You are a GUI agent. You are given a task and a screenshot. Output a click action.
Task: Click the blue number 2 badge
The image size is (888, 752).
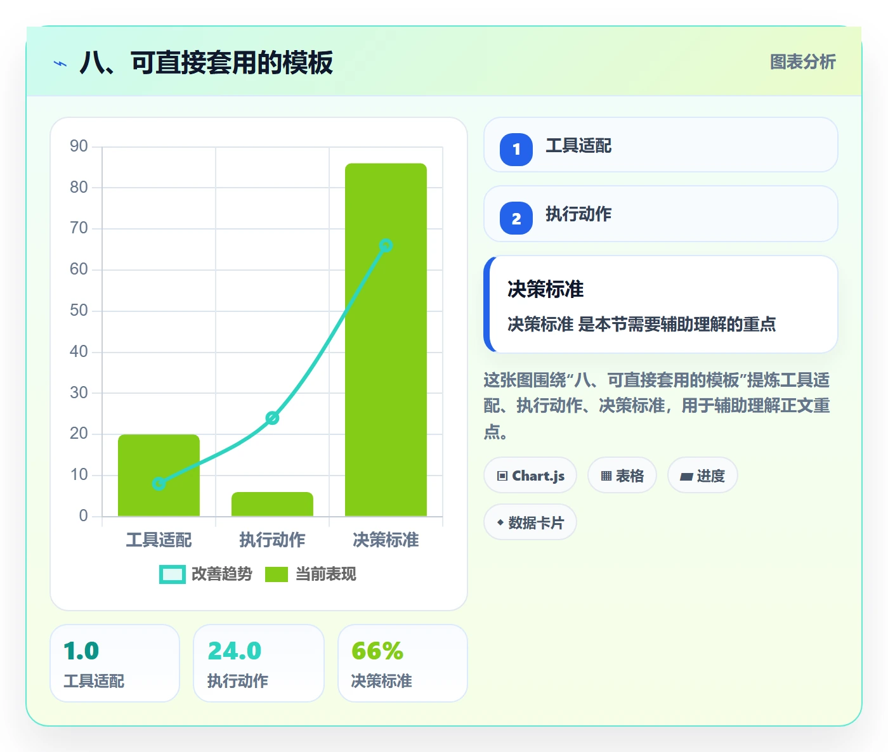pos(516,218)
